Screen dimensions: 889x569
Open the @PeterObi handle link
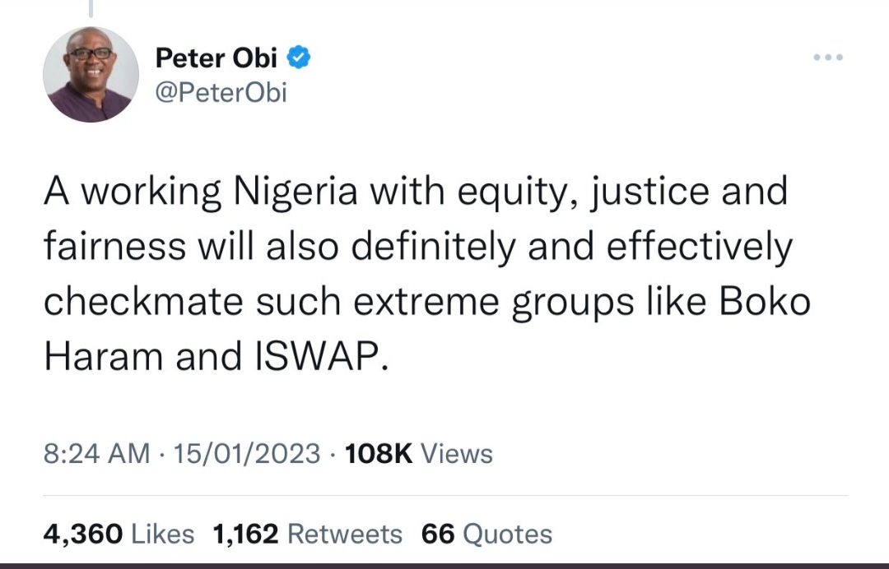tap(221, 92)
